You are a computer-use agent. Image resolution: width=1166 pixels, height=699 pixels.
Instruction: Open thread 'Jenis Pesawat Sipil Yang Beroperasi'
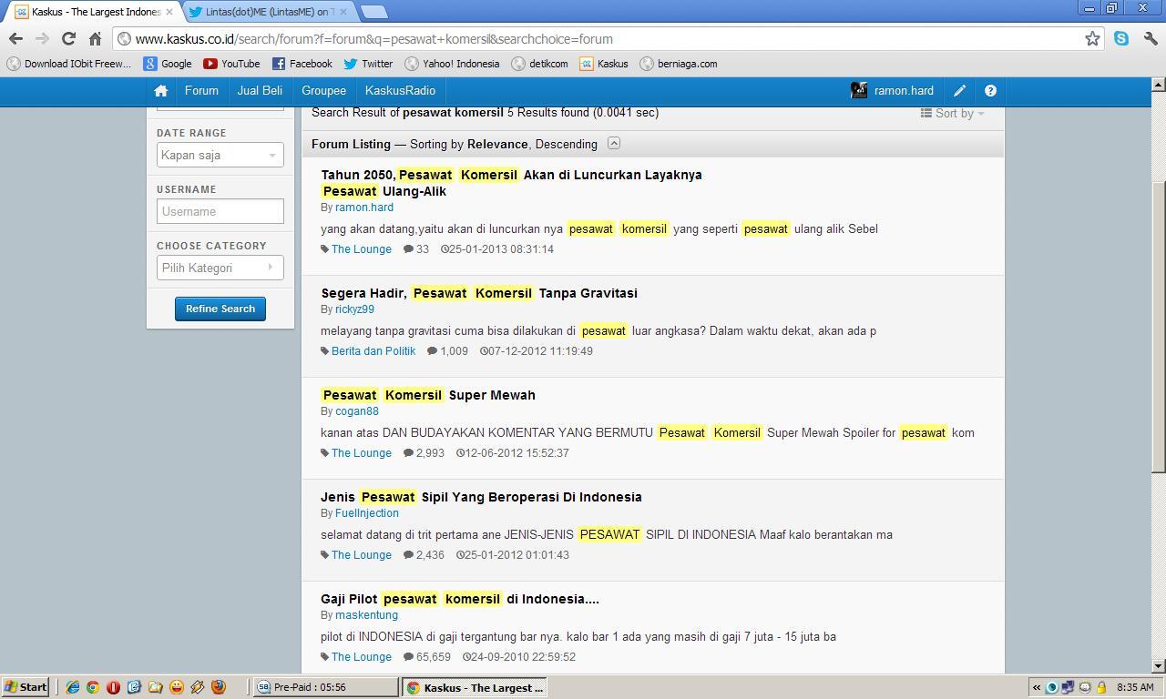click(481, 497)
